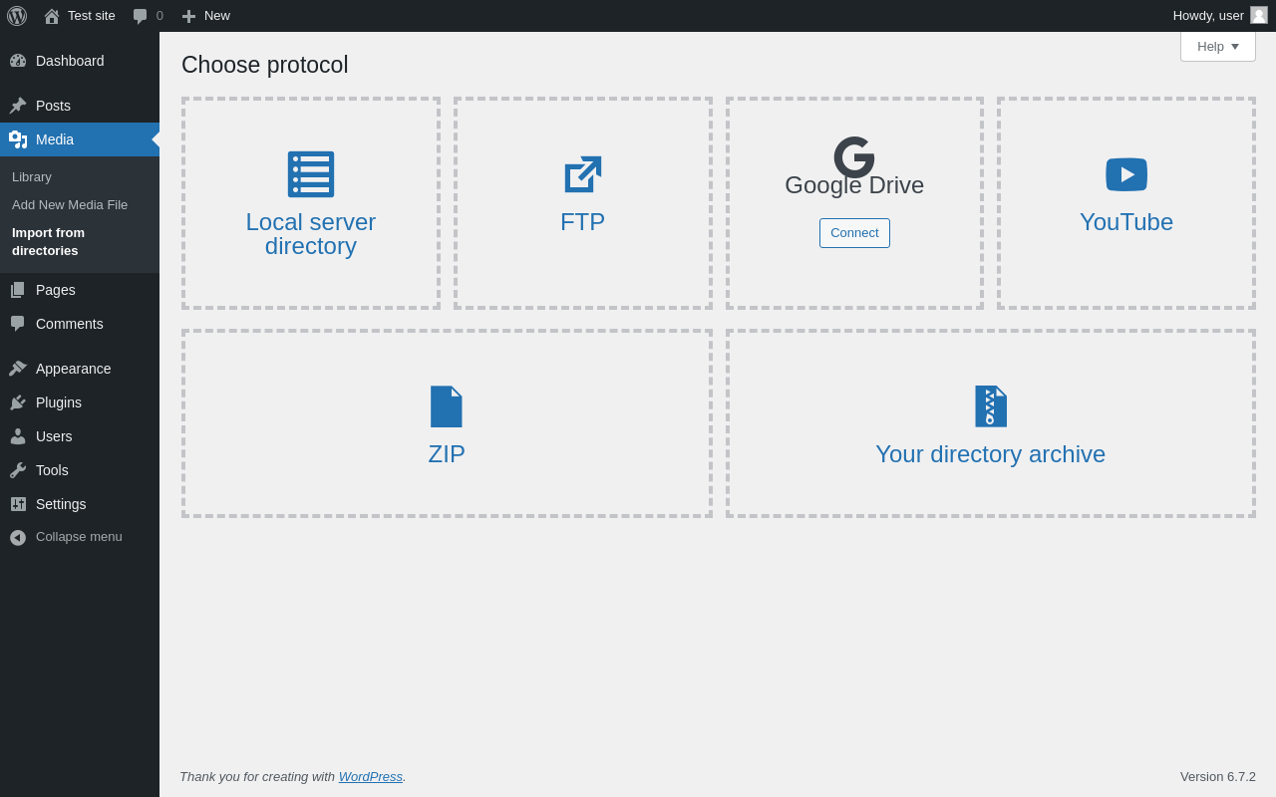Click the user avatar icon
Screen dimensions: 1276x797
1259,15
